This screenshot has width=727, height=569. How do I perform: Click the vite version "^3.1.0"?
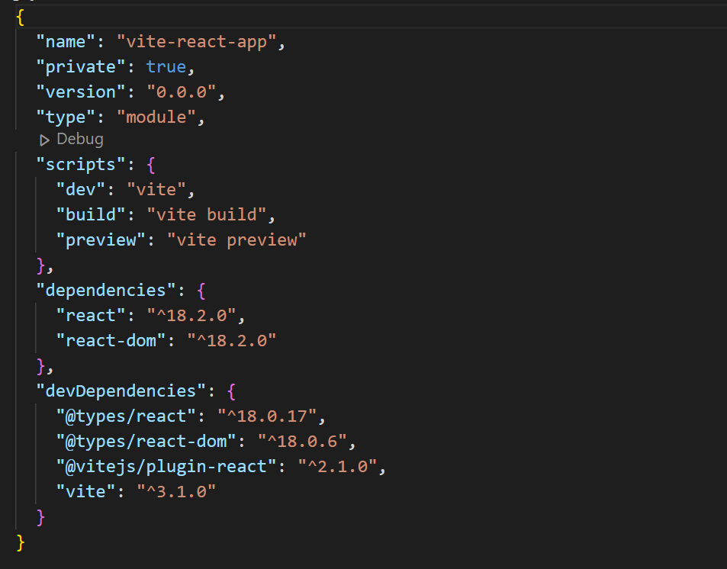click(176, 491)
